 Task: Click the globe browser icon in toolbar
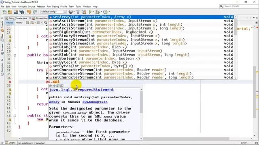pos(70,12)
